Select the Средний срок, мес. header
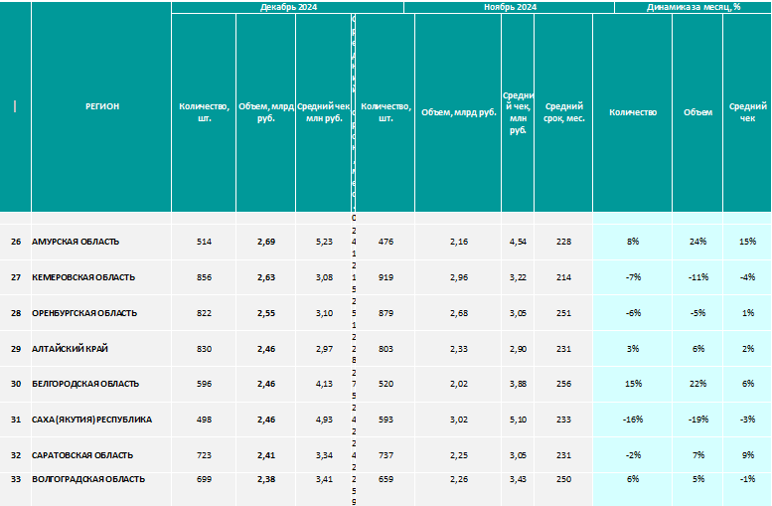 (563, 112)
